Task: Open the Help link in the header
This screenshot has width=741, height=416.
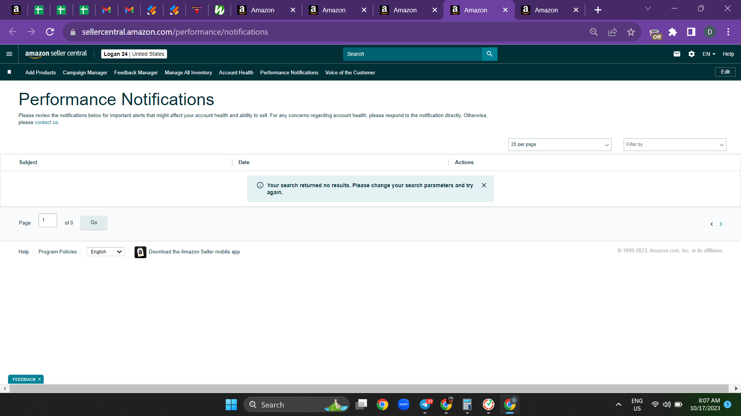Action: click(x=728, y=54)
